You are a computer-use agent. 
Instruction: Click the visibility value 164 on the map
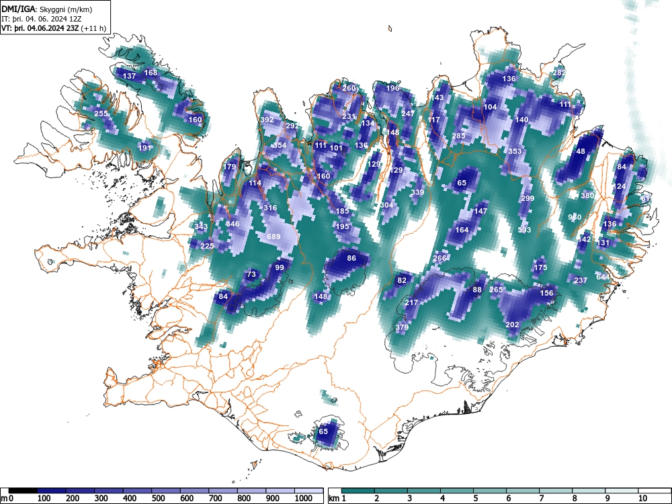462,230
